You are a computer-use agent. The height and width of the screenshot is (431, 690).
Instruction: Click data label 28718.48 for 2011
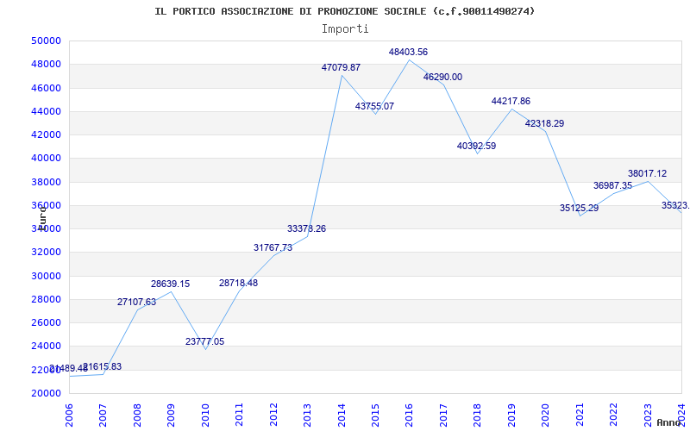click(x=239, y=284)
